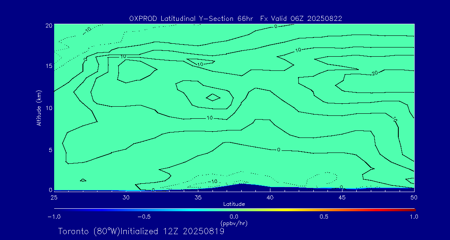
Task: Click the dotted -10 contour label near the surface
Action: pyautogui.click(x=212, y=182)
